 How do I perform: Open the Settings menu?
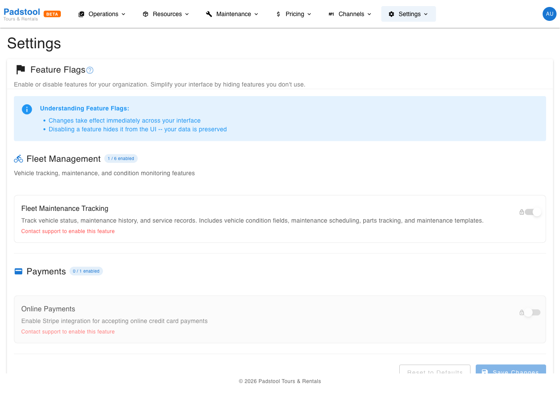pos(408,14)
